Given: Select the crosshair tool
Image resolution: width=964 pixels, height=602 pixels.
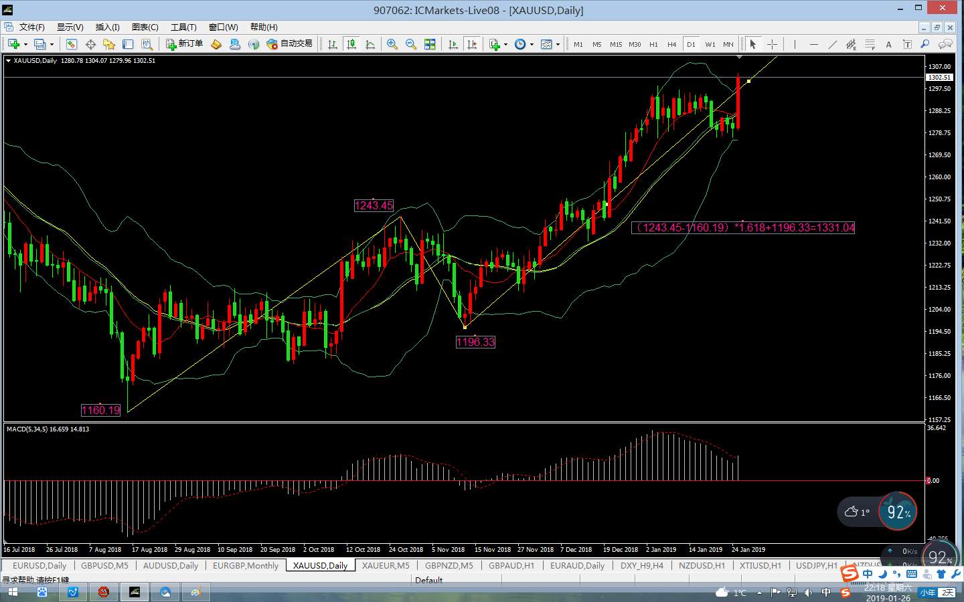Looking at the screenshot, I should (x=772, y=44).
